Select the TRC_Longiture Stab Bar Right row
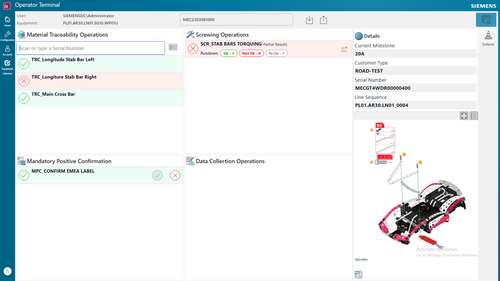Viewport: 500px width, 281px height. [x=99, y=81]
